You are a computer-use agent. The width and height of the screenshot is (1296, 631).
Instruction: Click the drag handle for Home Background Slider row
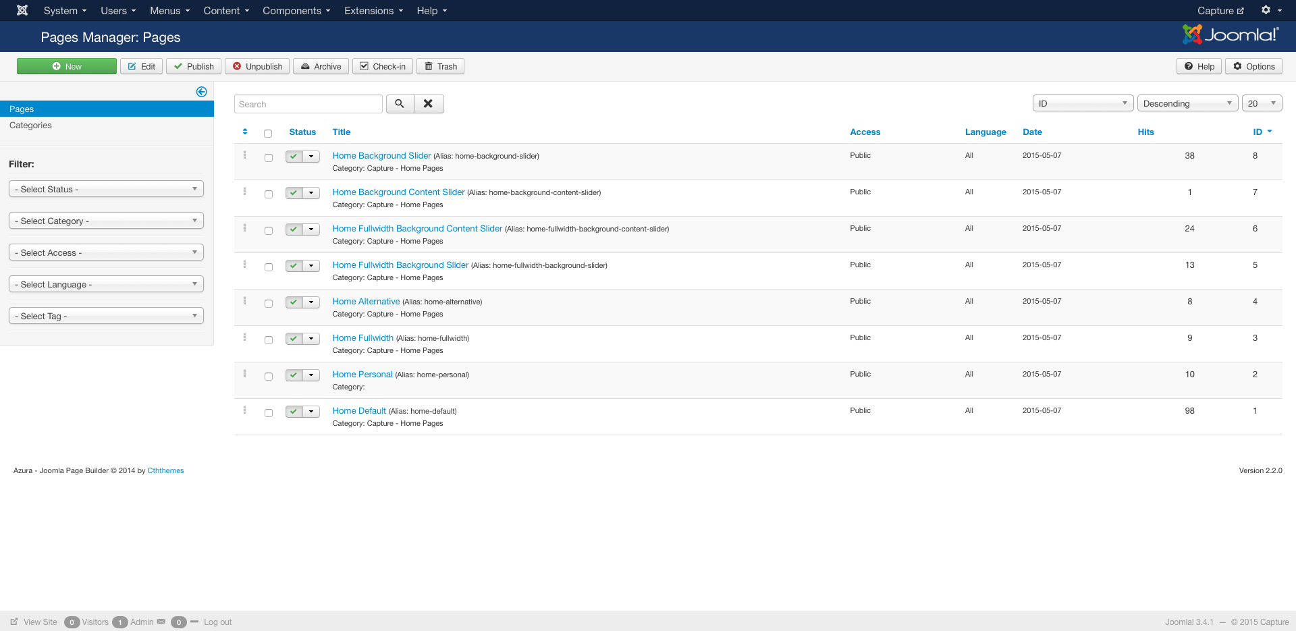click(x=244, y=155)
